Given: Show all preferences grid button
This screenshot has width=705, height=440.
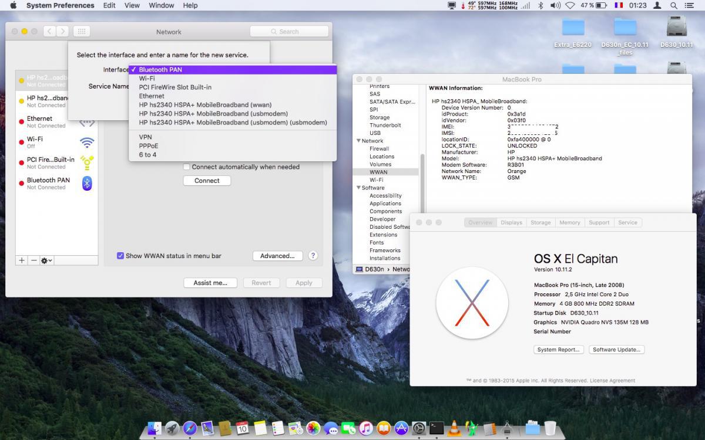Looking at the screenshot, I should pyautogui.click(x=82, y=32).
